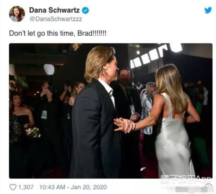Click the tweet text about Brad
The image size is (216, 194).
coord(58,33)
